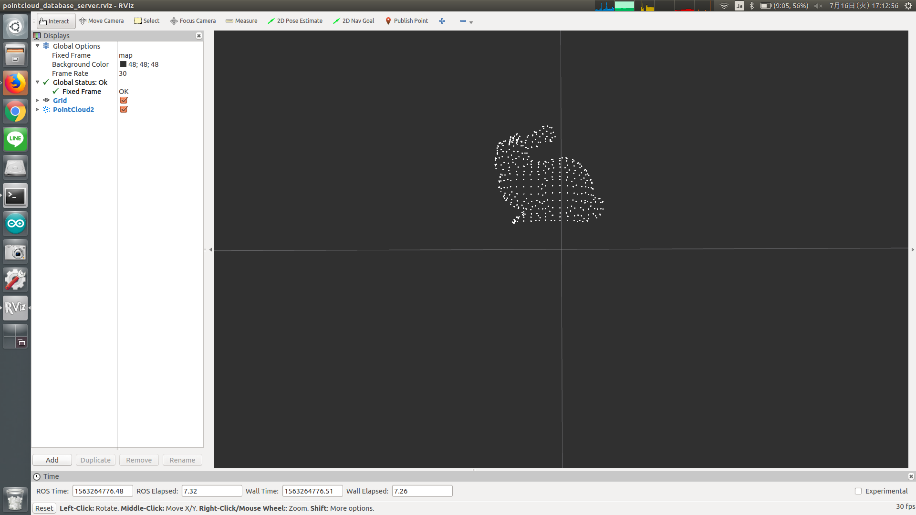916x515 pixels.
Task: Pick the Measure tool
Action: tap(241, 21)
